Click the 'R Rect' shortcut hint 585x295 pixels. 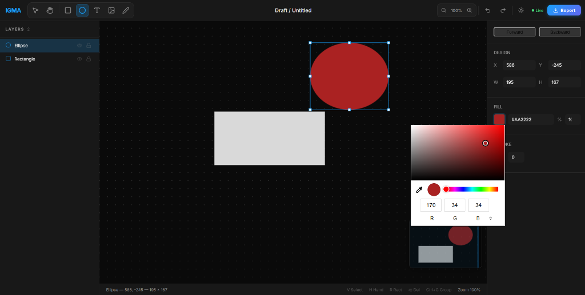pyautogui.click(x=396, y=290)
